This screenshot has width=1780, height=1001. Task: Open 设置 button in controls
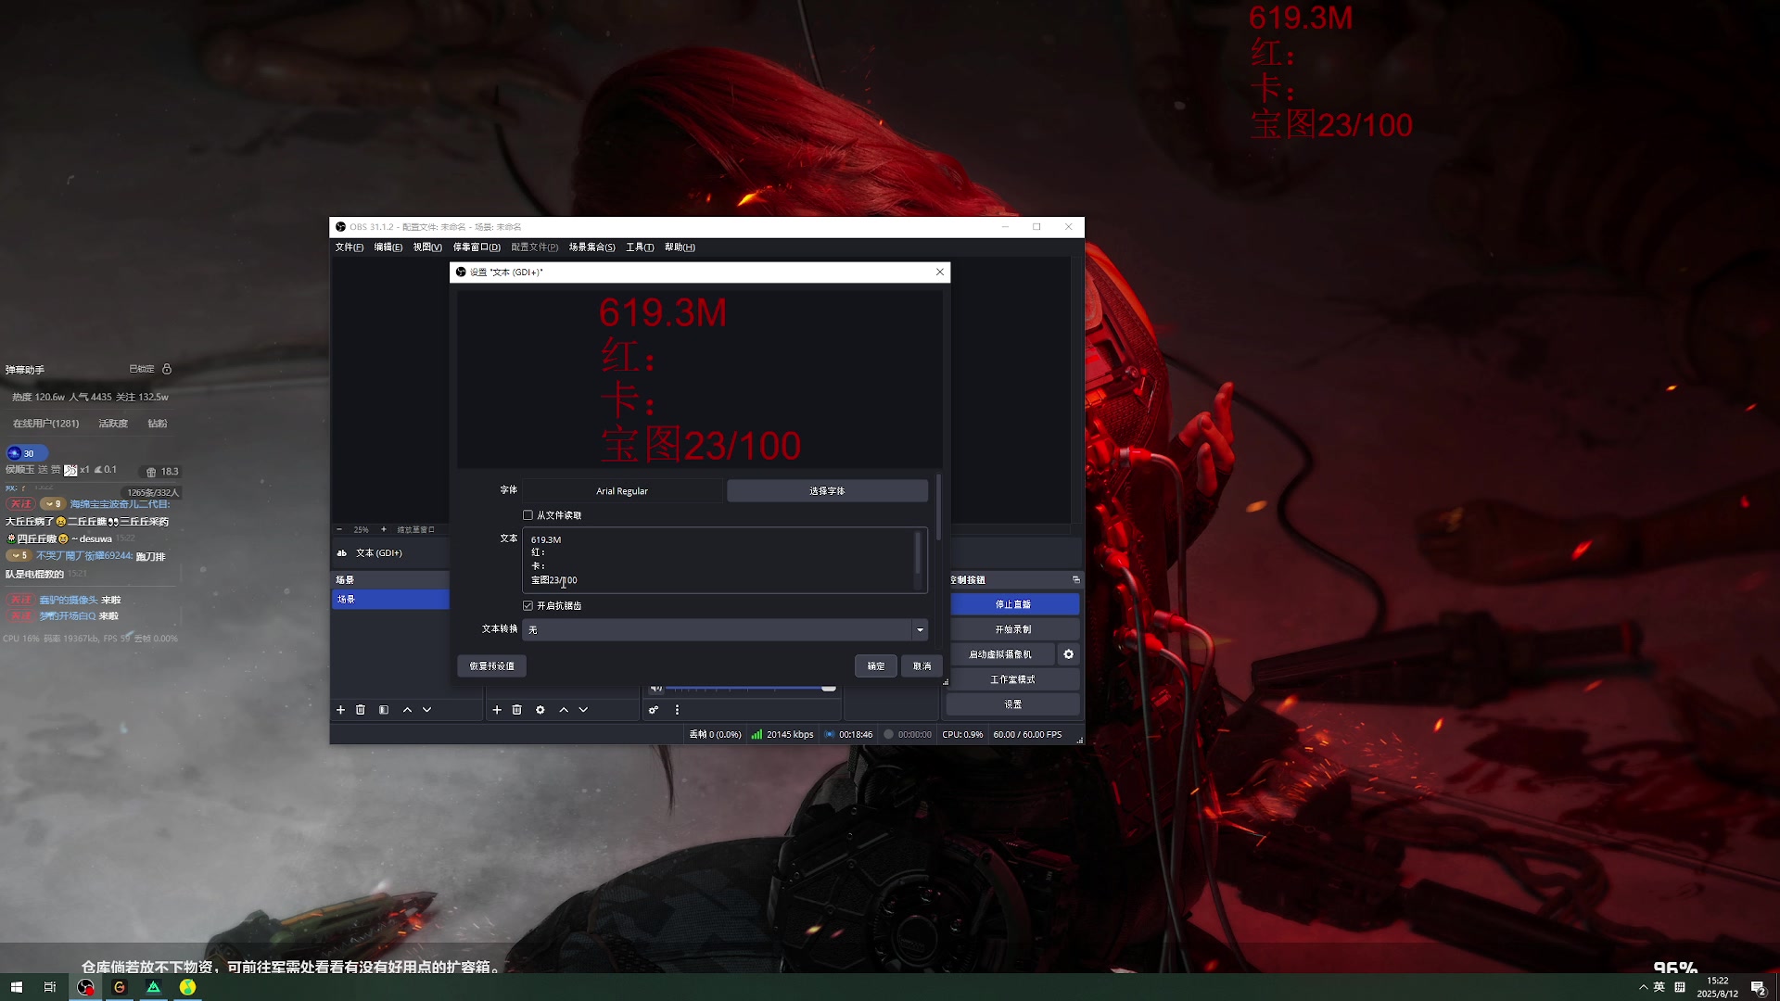point(1013,704)
